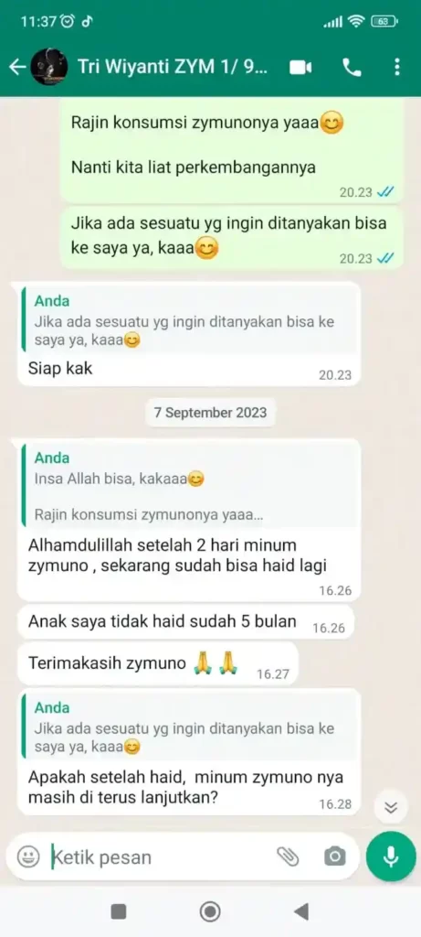
Task: Focus the Ketik pesan message field
Action: (162, 857)
